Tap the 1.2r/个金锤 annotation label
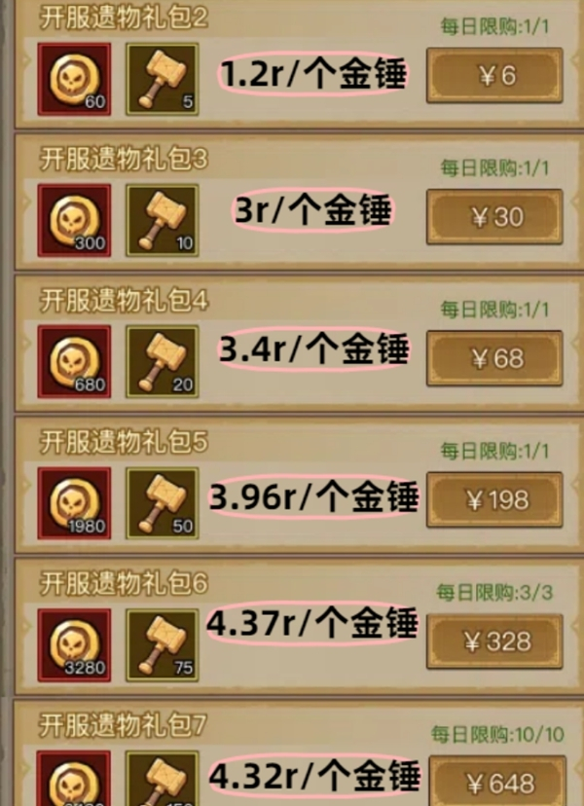 [x=312, y=75]
